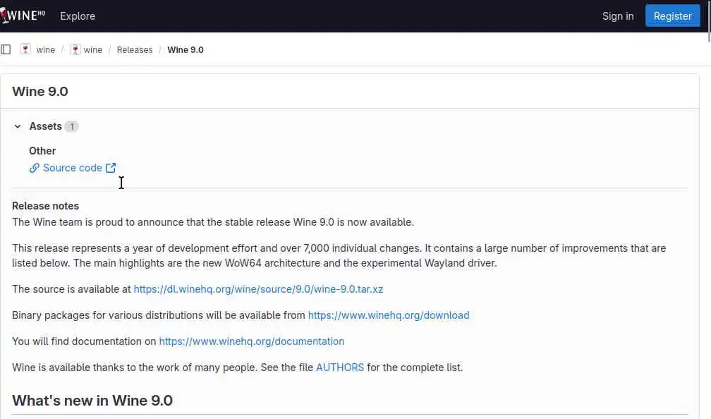This screenshot has width=711, height=419.
Task: Go to the second wine breadcrumb
Action: click(x=93, y=50)
